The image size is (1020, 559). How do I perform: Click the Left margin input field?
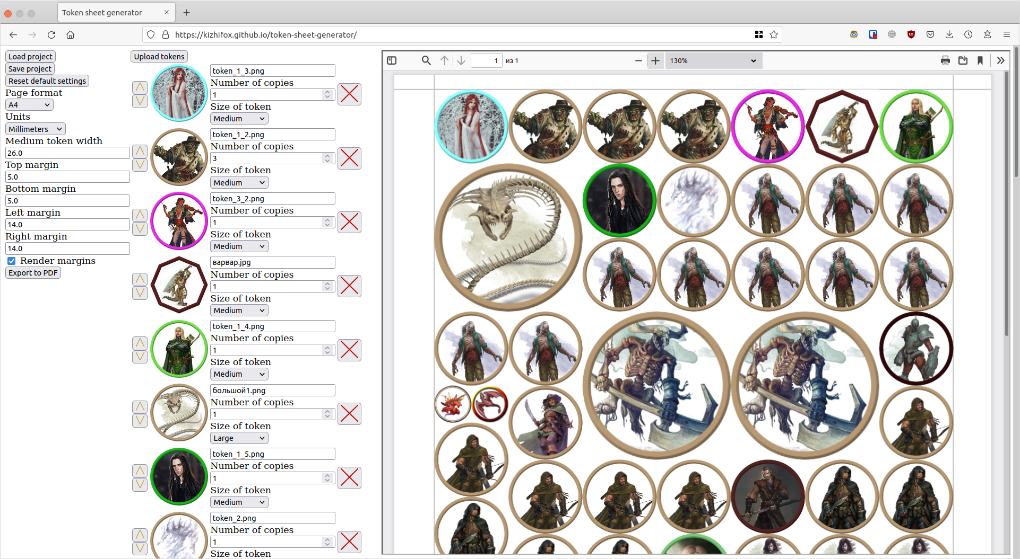click(67, 225)
